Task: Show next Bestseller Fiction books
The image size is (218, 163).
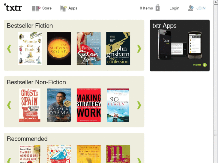Action: [139, 48]
